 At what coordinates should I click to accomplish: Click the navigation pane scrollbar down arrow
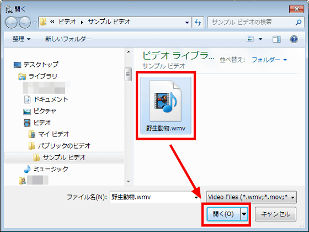point(129,181)
